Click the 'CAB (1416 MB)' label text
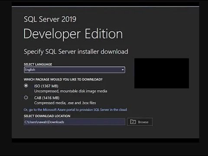208x156 pixels. tap(47, 98)
